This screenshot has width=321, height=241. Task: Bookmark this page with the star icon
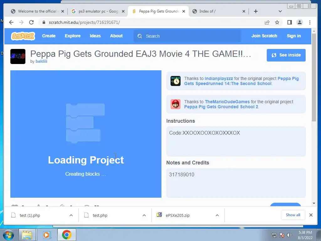[277, 22]
